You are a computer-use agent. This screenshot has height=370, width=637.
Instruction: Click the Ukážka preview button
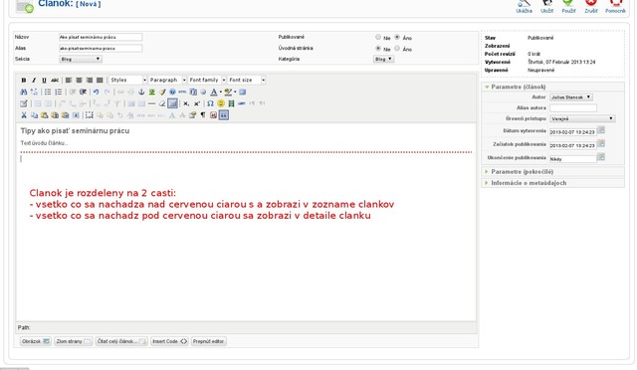pyautogui.click(x=525, y=6)
